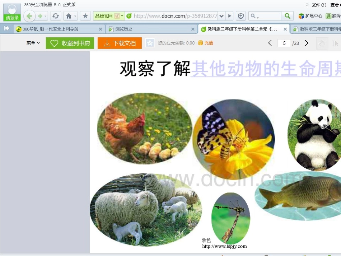Click the shield security icon
This screenshot has width=341, height=256.
coord(241,16)
